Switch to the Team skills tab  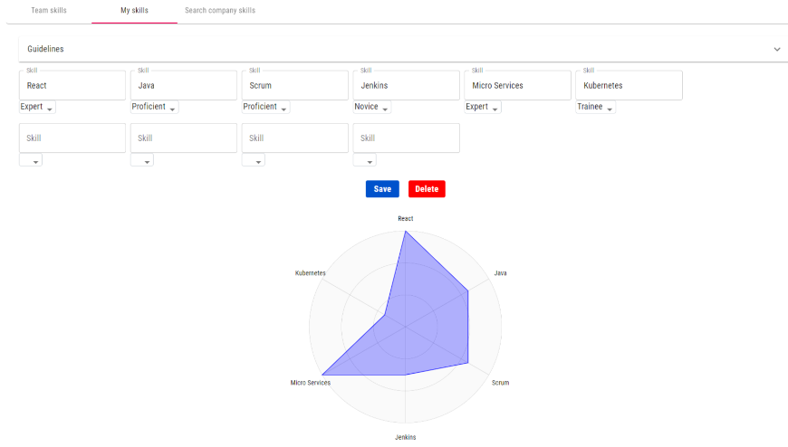49,11
